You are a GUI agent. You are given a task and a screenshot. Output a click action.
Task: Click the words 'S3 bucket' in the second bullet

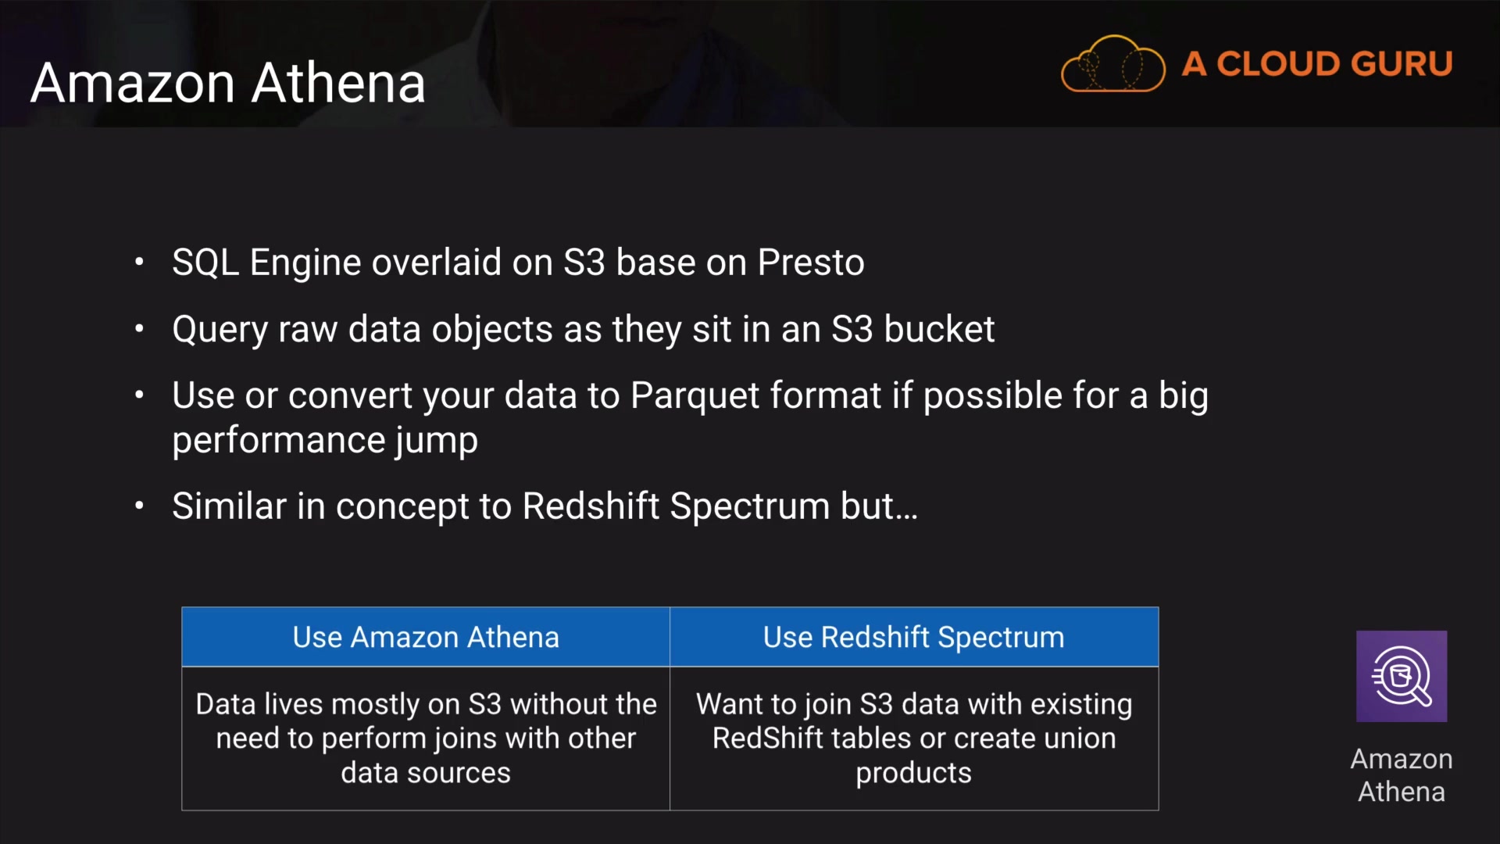[x=912, y=329]
